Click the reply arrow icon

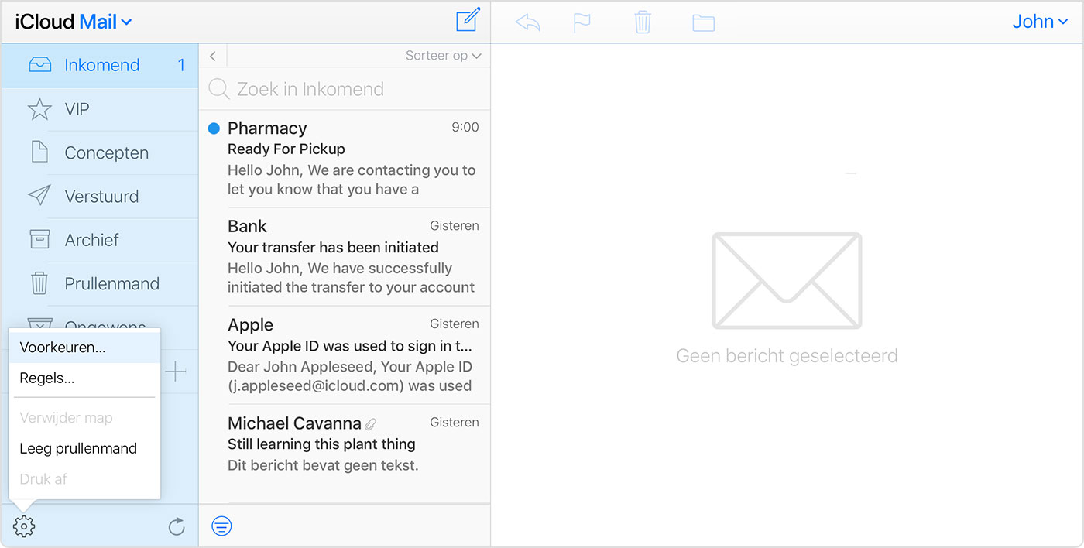click(x=527, y=22)
